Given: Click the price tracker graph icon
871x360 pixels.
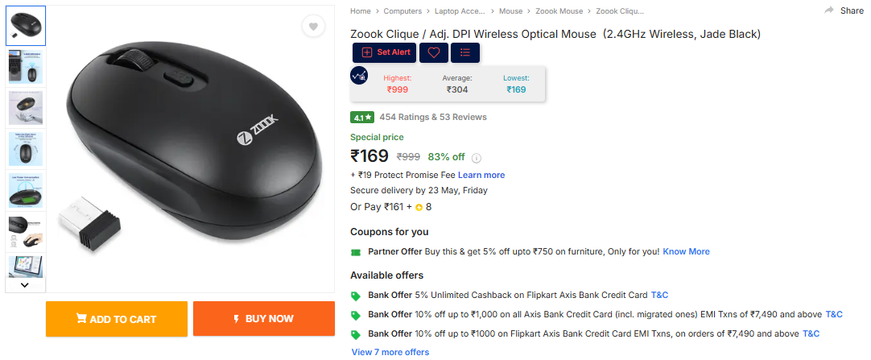Looking at the screenshot, I should coord(359,76).
